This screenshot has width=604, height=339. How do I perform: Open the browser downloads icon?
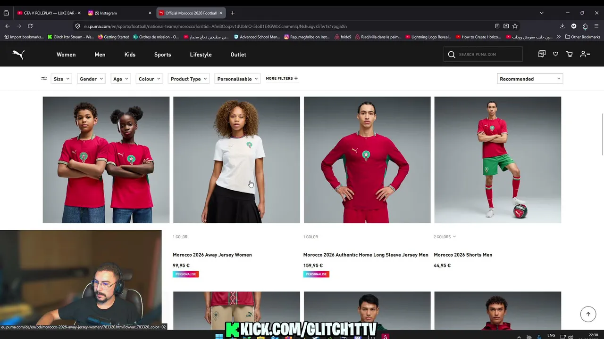click(562, 26)
